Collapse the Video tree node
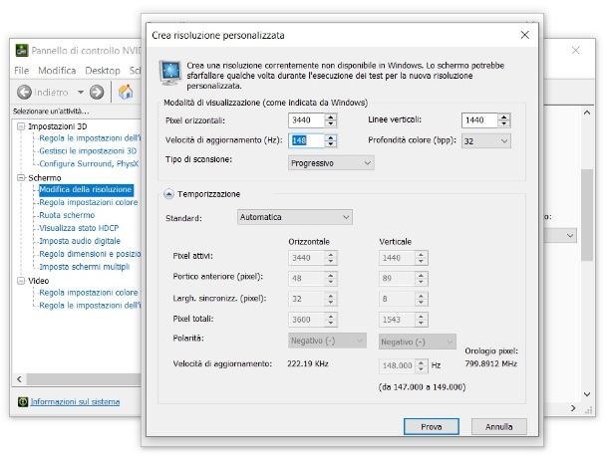This screenshot has width=608, height=458. pyautogui.click(x=21, y=281)
